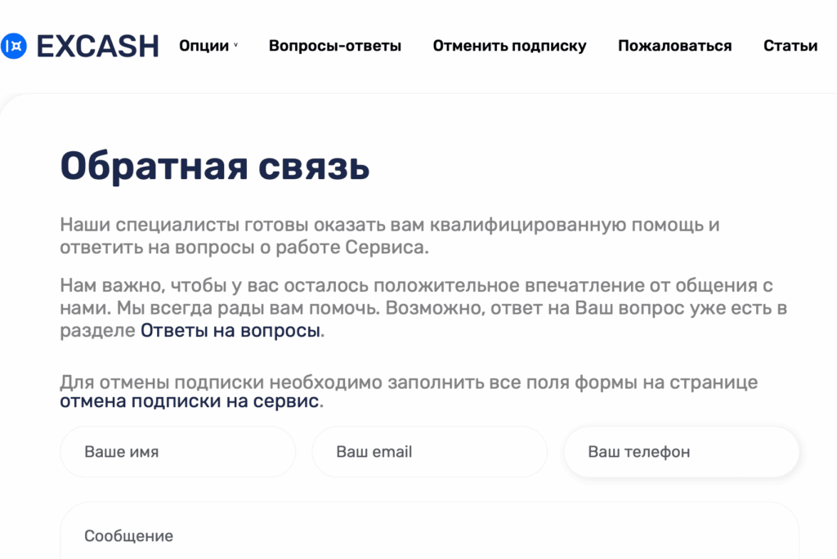Select Пожаловаться in the top menu
Image resolution: width=837 pixels, height=559 pixels.
(x=674, y=46)
